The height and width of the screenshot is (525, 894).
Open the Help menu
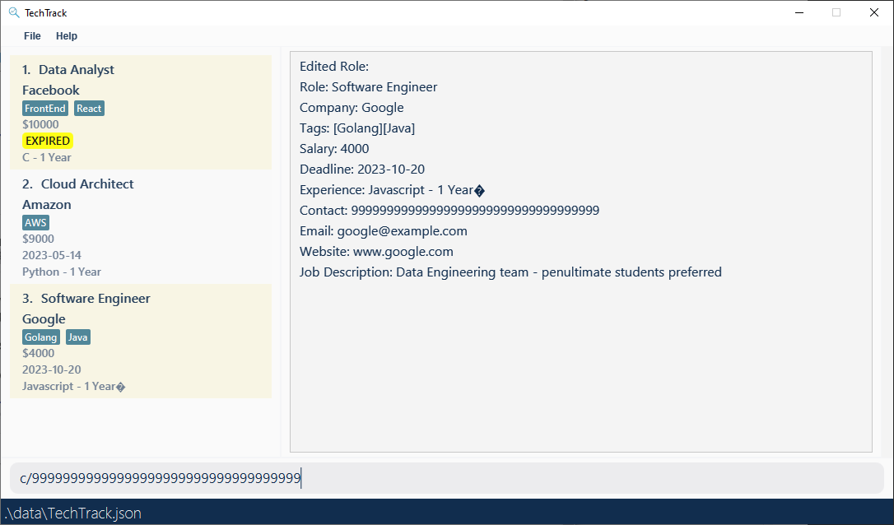tap(66, 36)
